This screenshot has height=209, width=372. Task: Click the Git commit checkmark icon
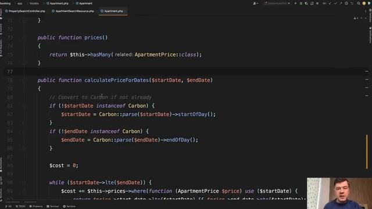point(335,3)
